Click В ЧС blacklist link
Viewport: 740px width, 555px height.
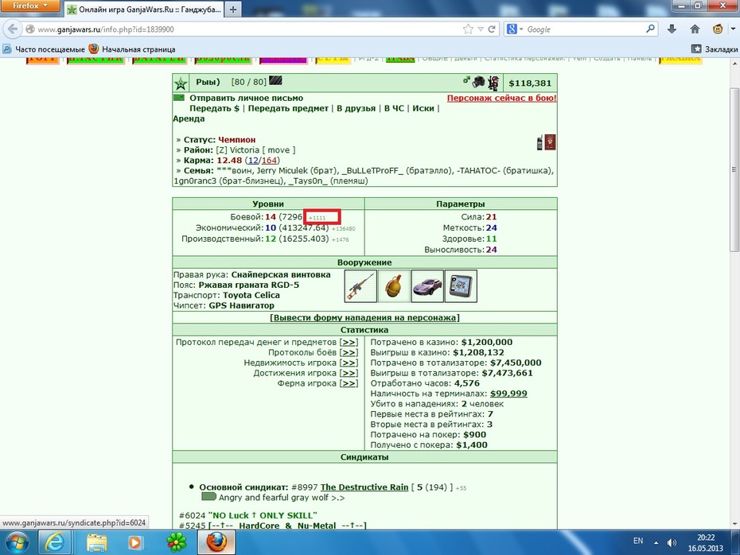[x=394, y=108]
